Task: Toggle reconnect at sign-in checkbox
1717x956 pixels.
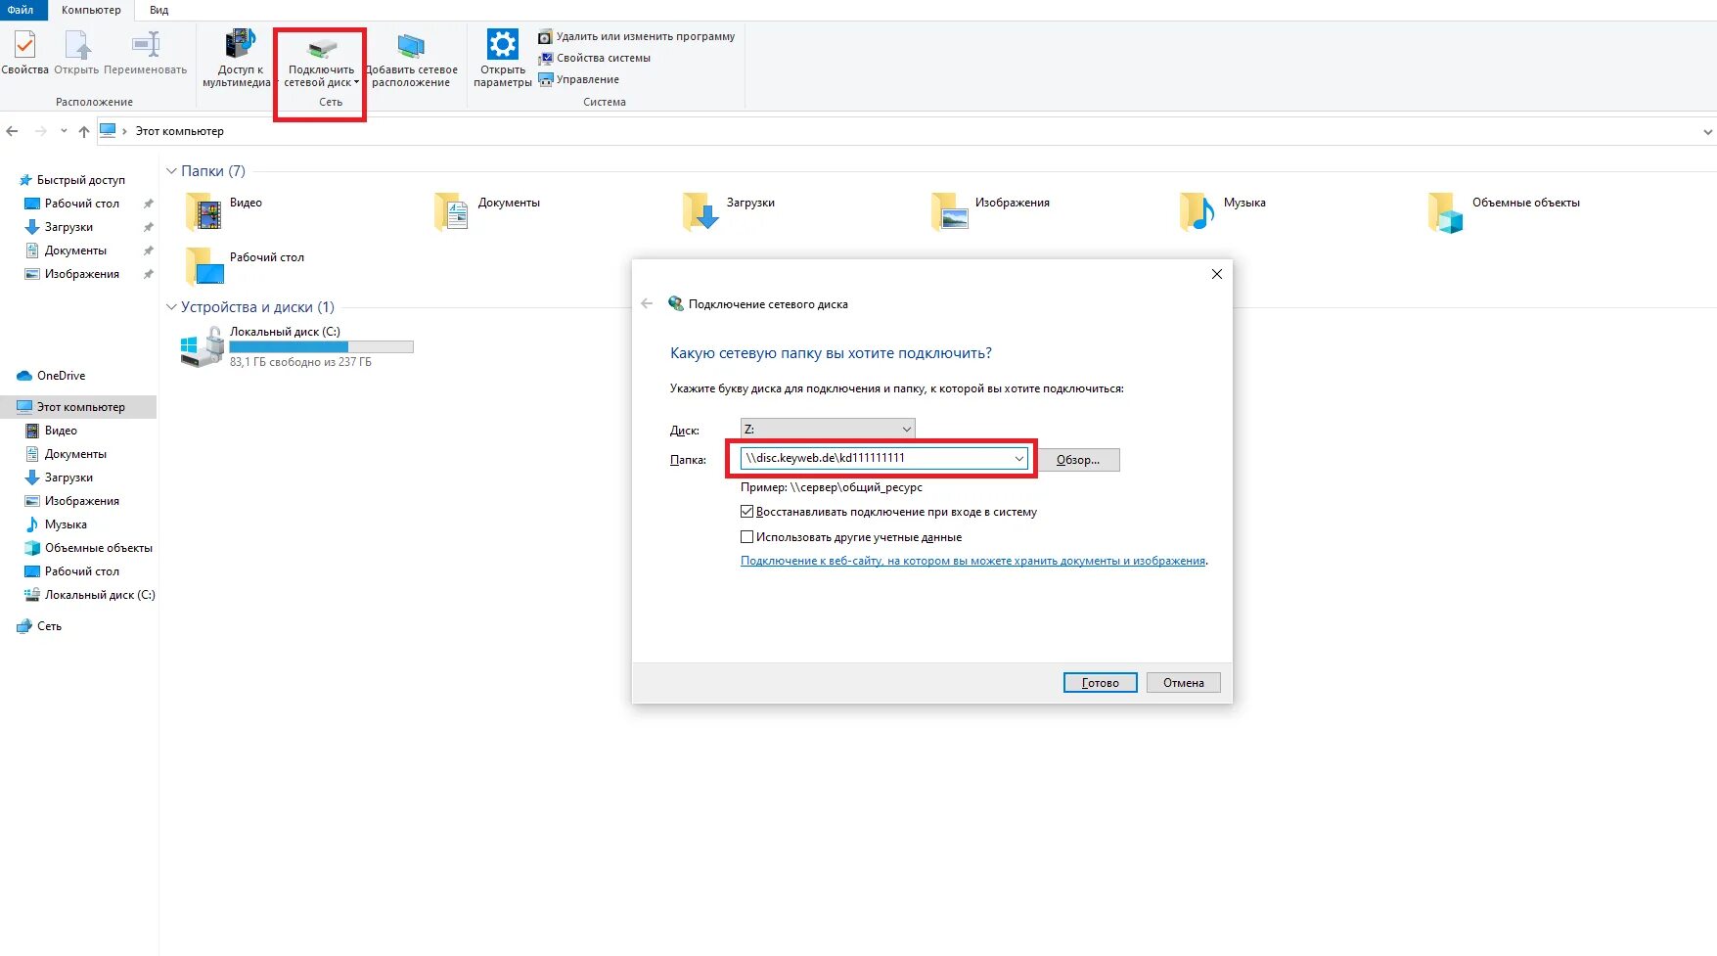Action: pos(747,512)
